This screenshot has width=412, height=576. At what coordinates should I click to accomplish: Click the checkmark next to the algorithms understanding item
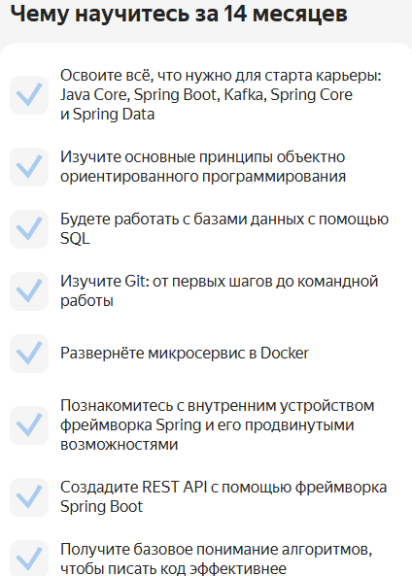pos(29,559)
